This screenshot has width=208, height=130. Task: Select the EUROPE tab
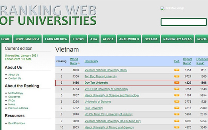tap(79, 39)
